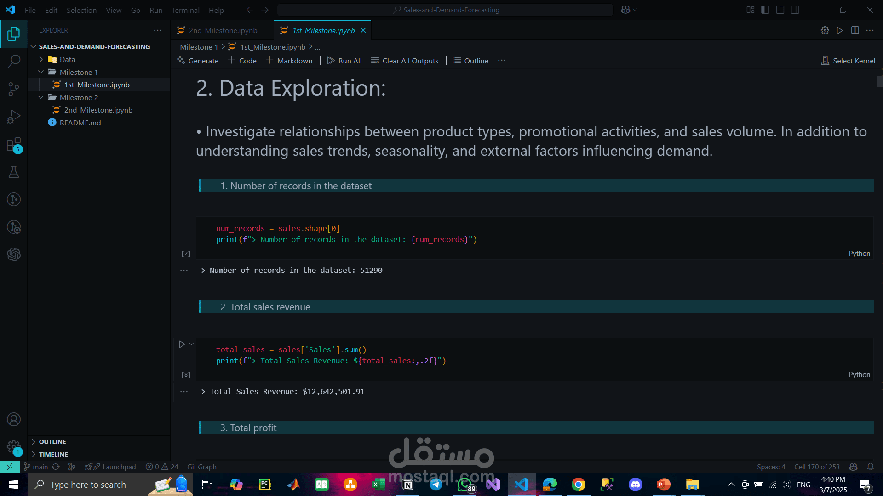The width and height of the screenshot is (883, 496).
Task: Toggle the bottom panel layout button
Action: click(x=780, y=10)
